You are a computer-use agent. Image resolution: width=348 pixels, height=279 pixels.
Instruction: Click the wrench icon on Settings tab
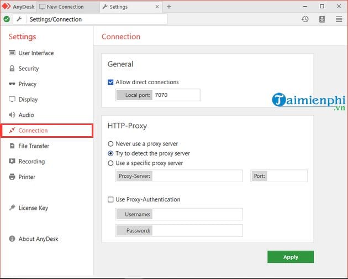click(x=105, y=7)
